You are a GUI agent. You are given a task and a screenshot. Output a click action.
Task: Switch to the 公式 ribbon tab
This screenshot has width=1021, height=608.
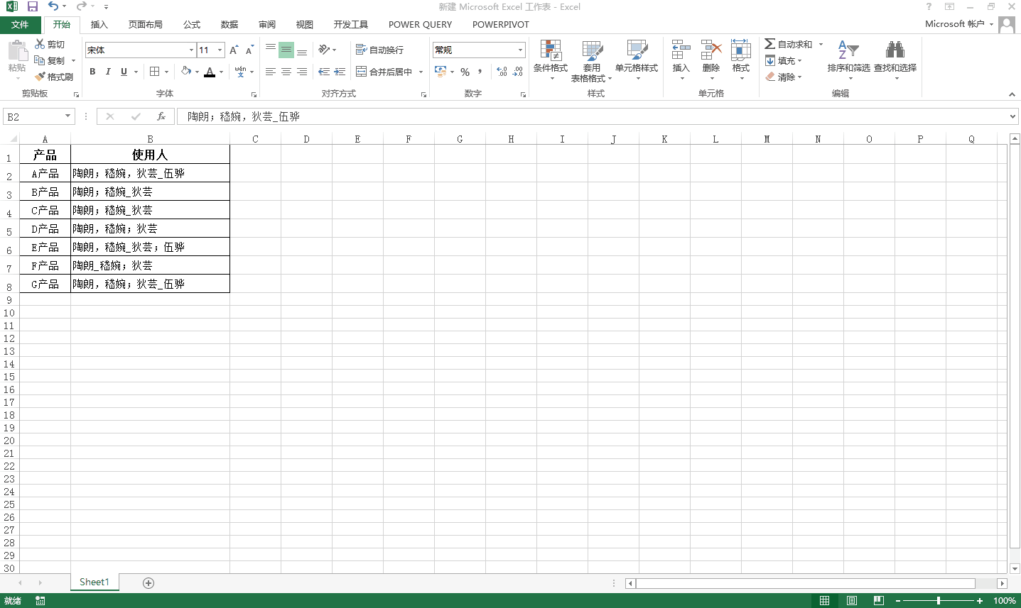(x=192, y=24)
